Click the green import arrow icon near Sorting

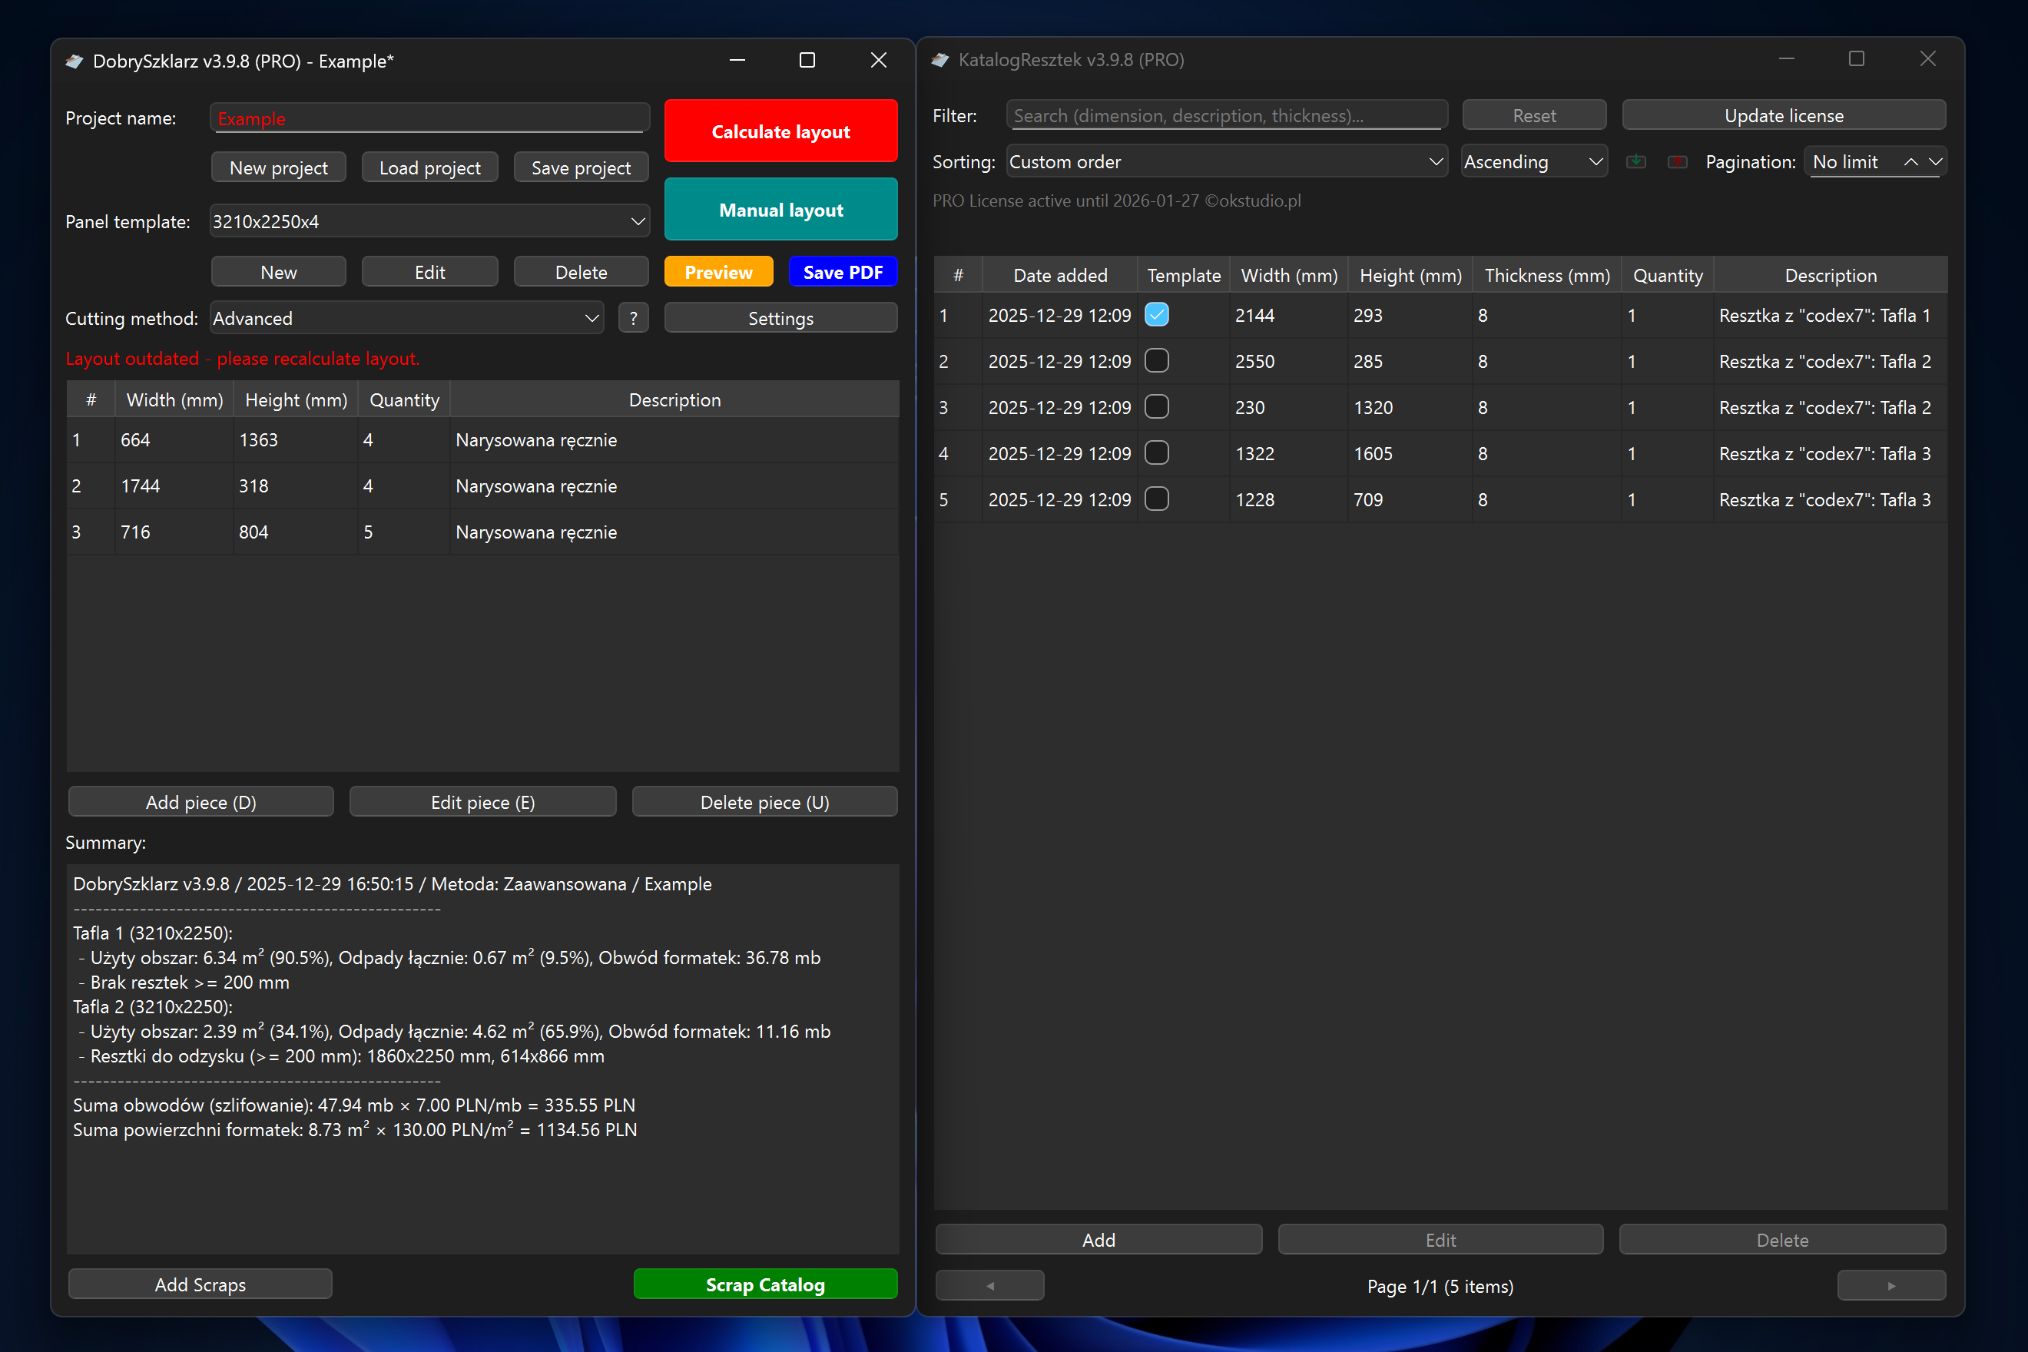(1636, 161)
